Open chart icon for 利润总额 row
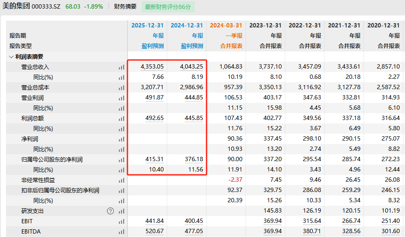405x237 pixels. tap(121, 119)
